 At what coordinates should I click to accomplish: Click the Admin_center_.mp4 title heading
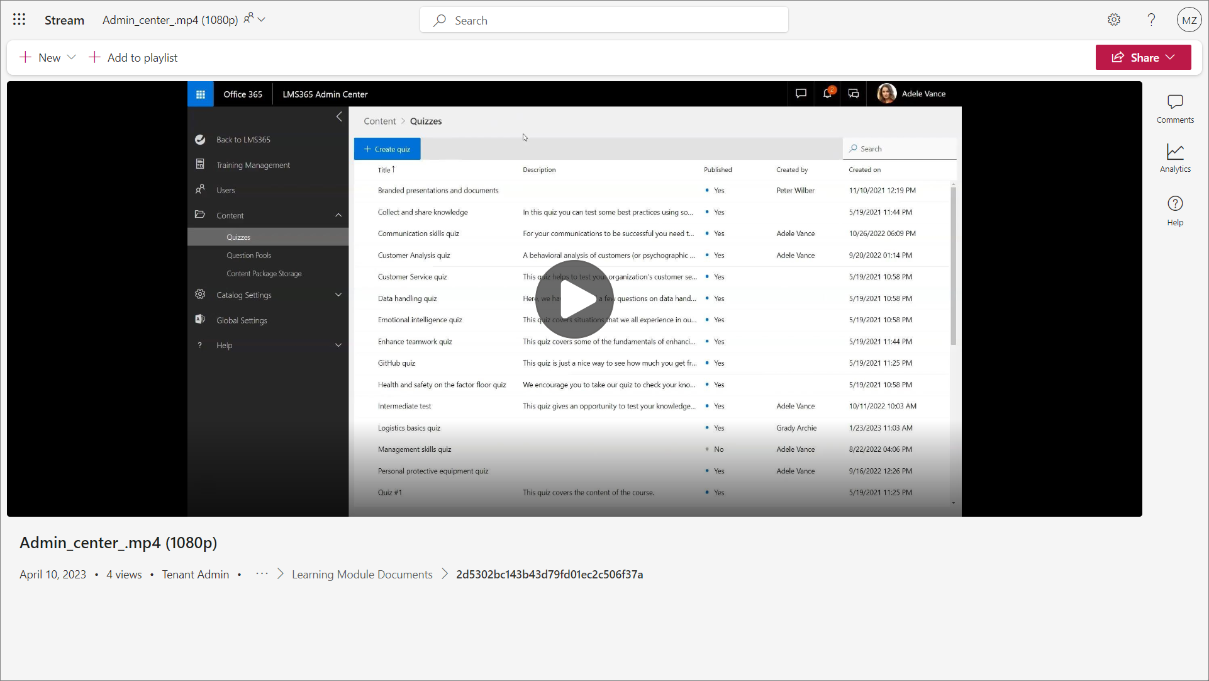point(118,543)
